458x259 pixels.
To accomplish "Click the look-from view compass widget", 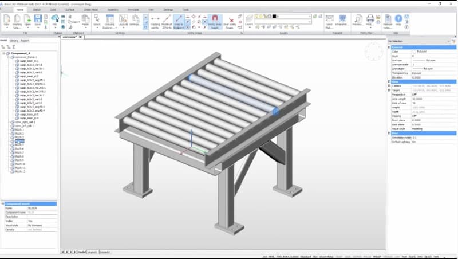I will pyautogui.click(x=374, y=52).
